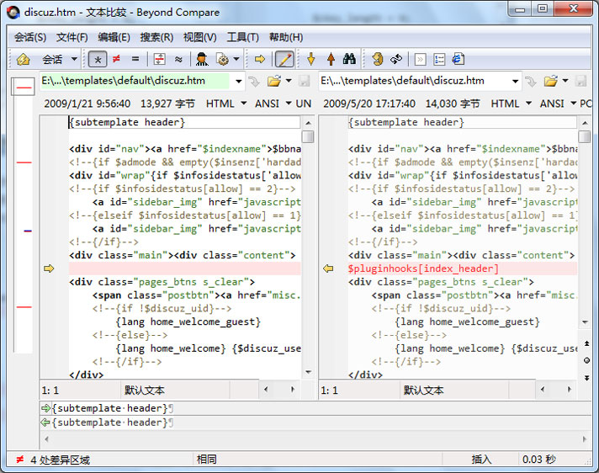Expand right open-file folder dropdown arrow
Viewport: 599px width, 473px height.
click(565, 81)
